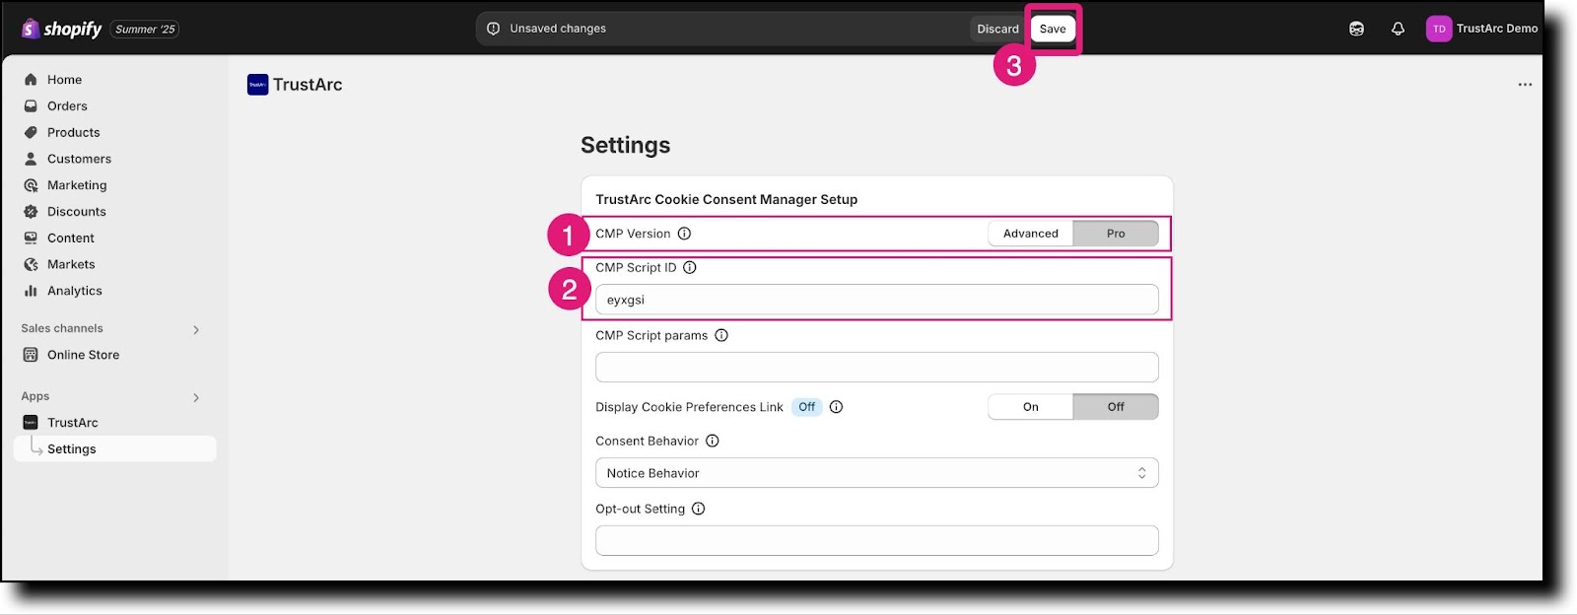Click the TD account avatar
Viewport: 1577px width, 615px height.
pos(1439,29)
